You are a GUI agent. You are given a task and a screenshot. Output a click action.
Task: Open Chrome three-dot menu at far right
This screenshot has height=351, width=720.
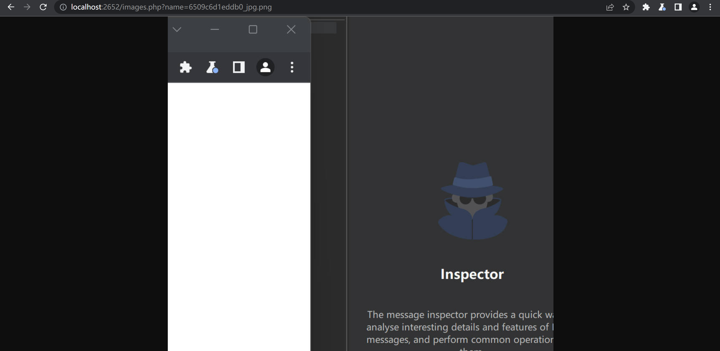tap(710, 7)
